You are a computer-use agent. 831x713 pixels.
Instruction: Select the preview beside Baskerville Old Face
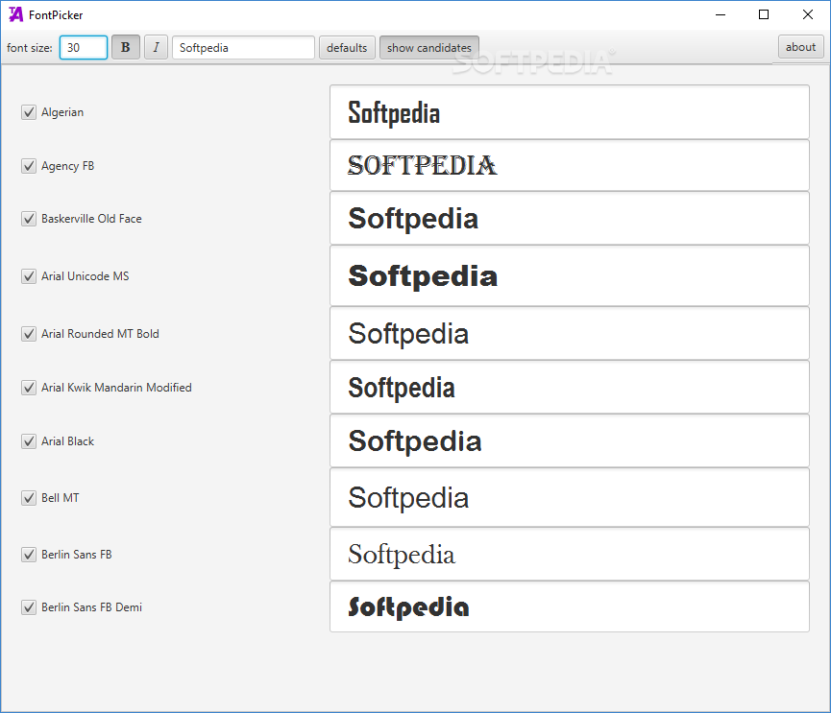570,218
